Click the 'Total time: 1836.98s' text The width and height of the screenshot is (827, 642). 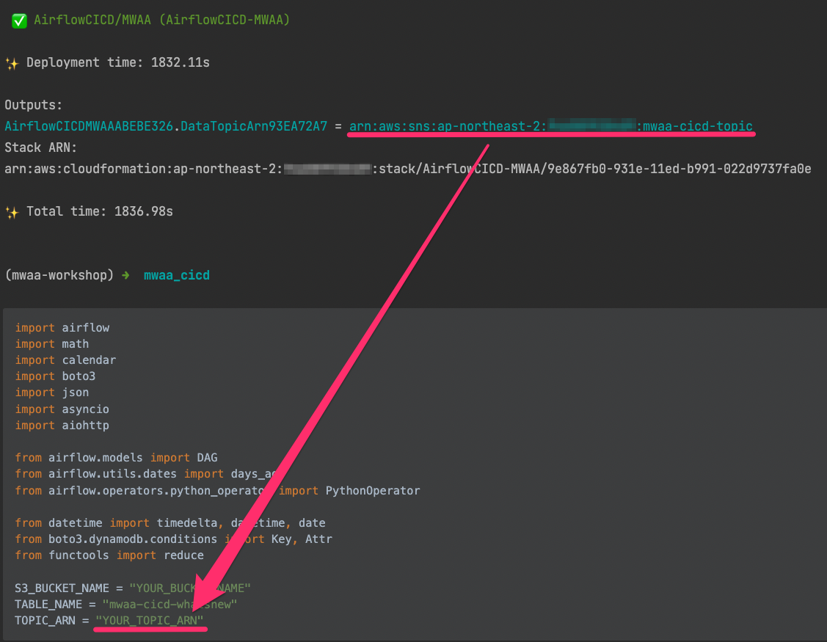pyautogui.click(x=100, y=211)
